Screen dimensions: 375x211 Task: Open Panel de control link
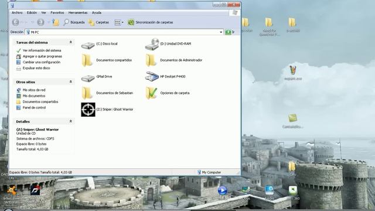[34, 108]
